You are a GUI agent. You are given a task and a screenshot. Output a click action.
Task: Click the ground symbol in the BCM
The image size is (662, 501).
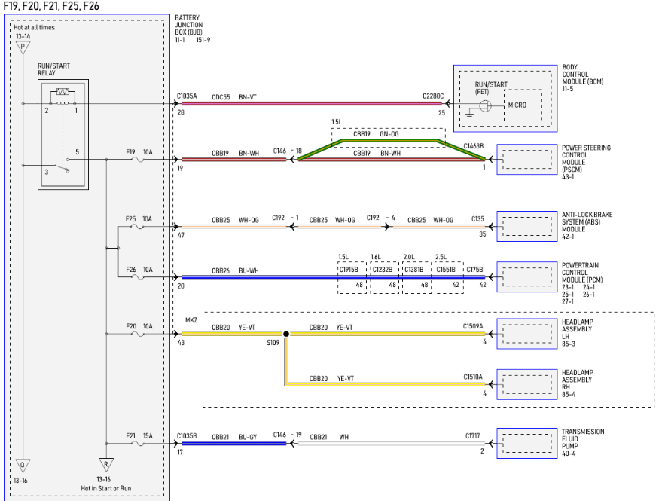point(469,114)
